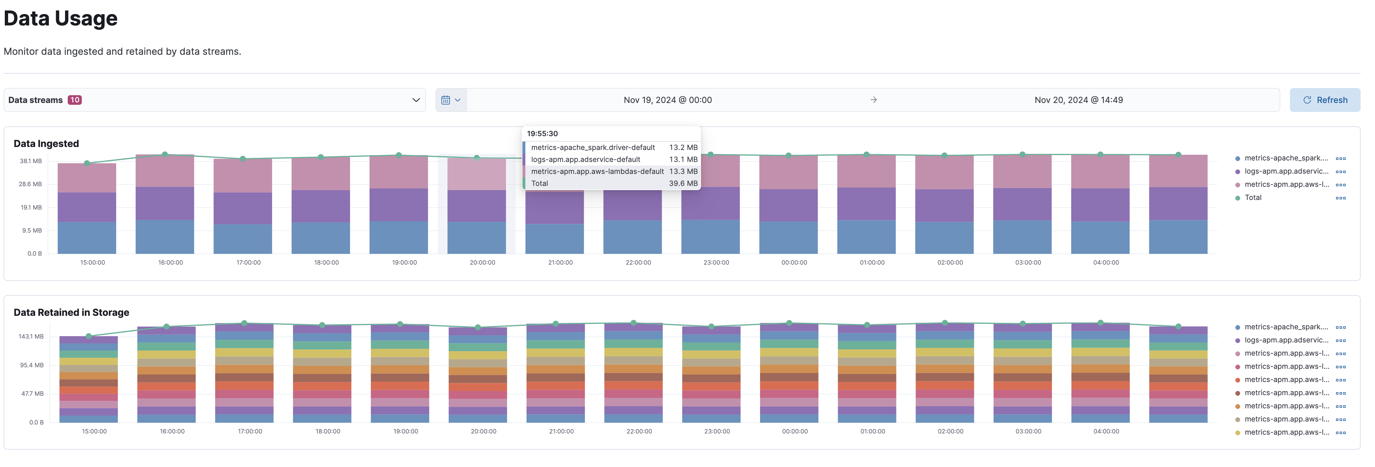Toggle metrics-apache_spark series in Data Retained legend
Screen dimensions: 1375x467
point(1286,327)
